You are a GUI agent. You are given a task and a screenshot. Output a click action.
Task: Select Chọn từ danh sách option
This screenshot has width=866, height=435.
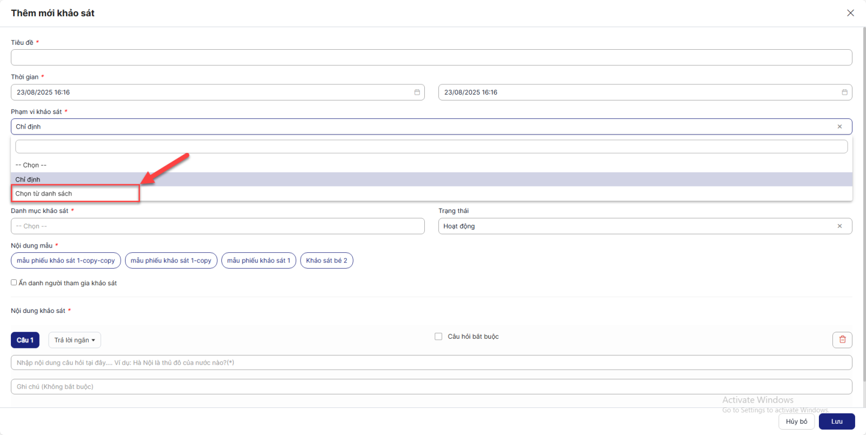(44, 193)
